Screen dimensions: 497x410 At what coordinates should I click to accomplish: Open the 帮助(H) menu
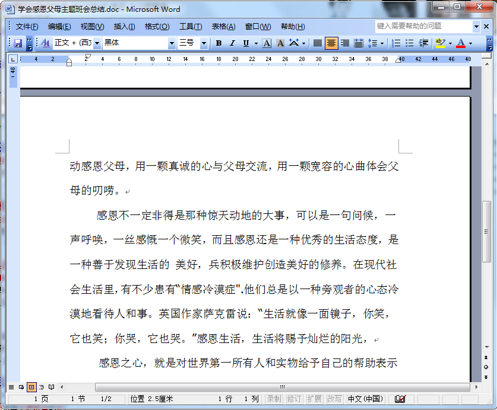[293, 27]
